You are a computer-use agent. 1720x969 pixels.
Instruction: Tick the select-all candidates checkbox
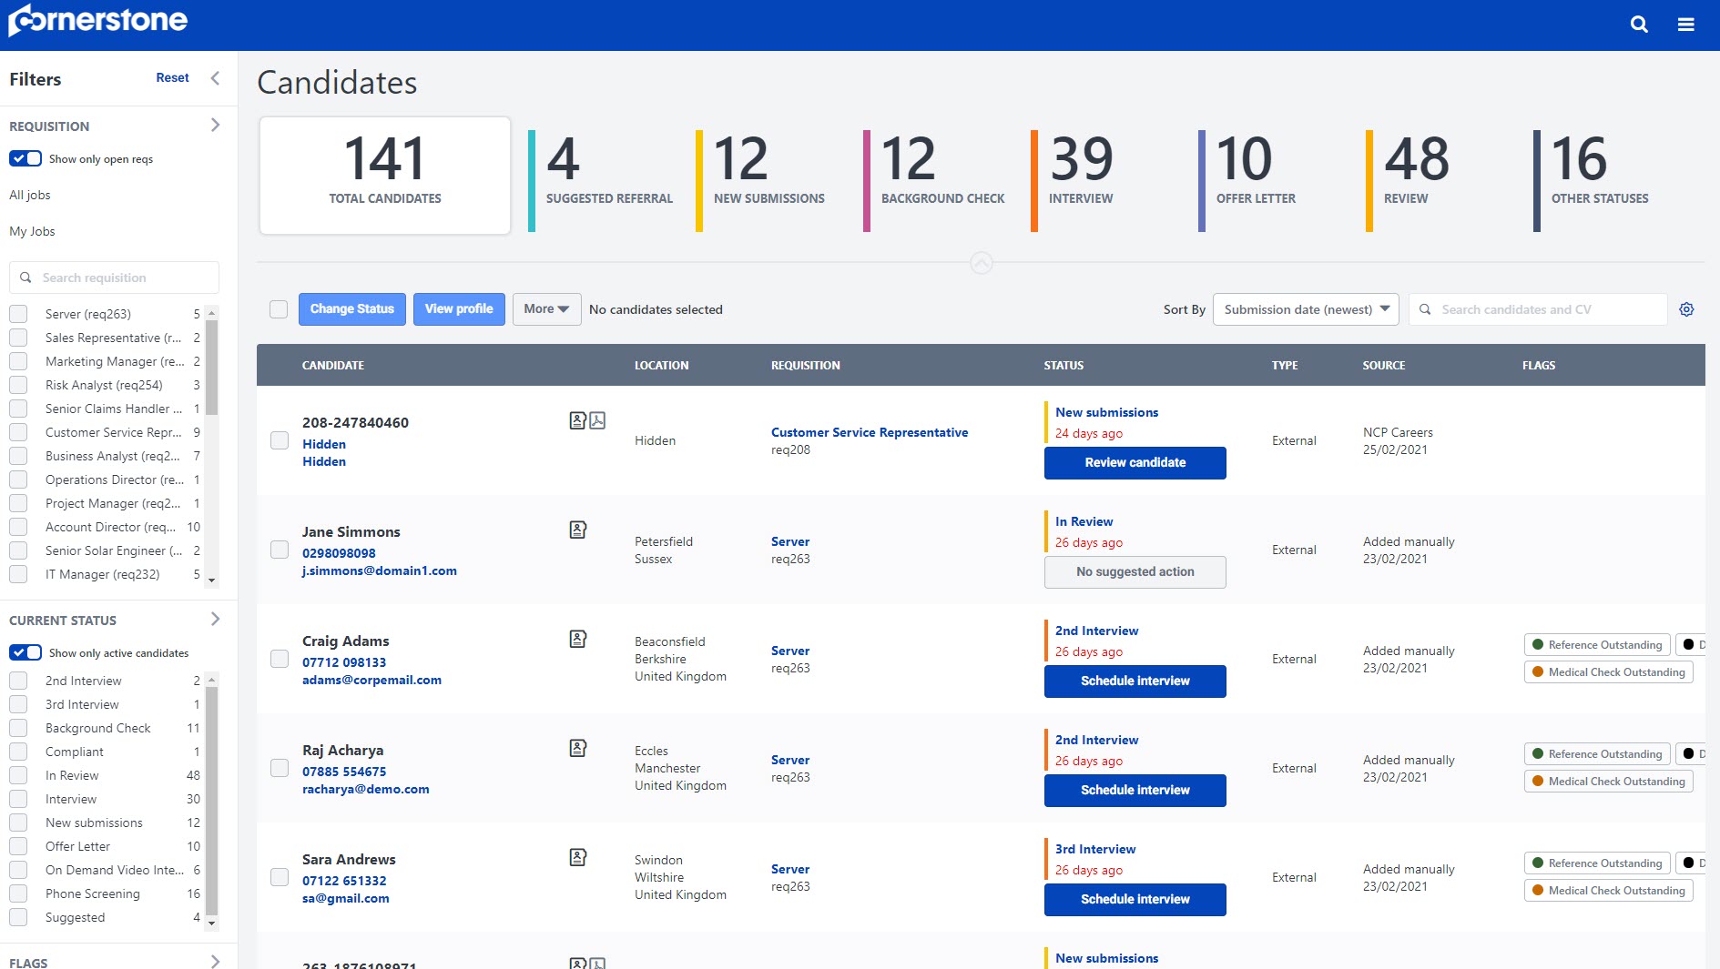[x=279, y=309]
